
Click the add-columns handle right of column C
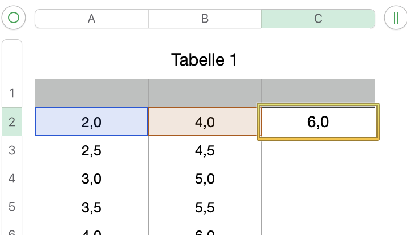point(395,18)
